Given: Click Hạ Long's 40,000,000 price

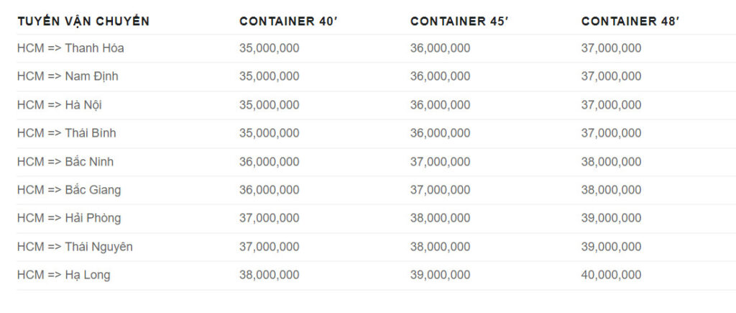Looking at the screenshot, I should (611, 275).
